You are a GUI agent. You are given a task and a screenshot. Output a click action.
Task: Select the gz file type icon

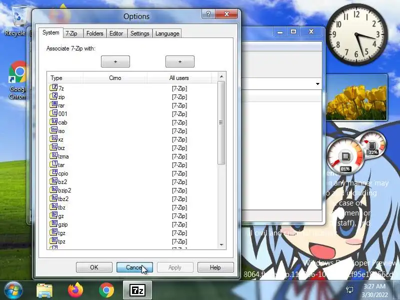tap(53, 215)
